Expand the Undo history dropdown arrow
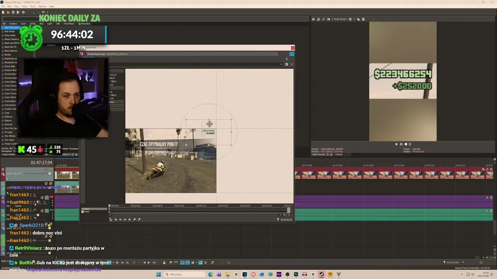Screen dimensions: 497x279 click(47, 12)
